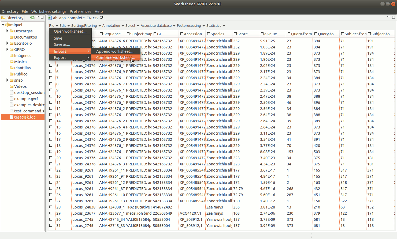The height and width of the screenshot is (239, 397).
Task: Open the Sorting/Filtering dropdown
Action: pyautogui.click(x=86, y=26)
